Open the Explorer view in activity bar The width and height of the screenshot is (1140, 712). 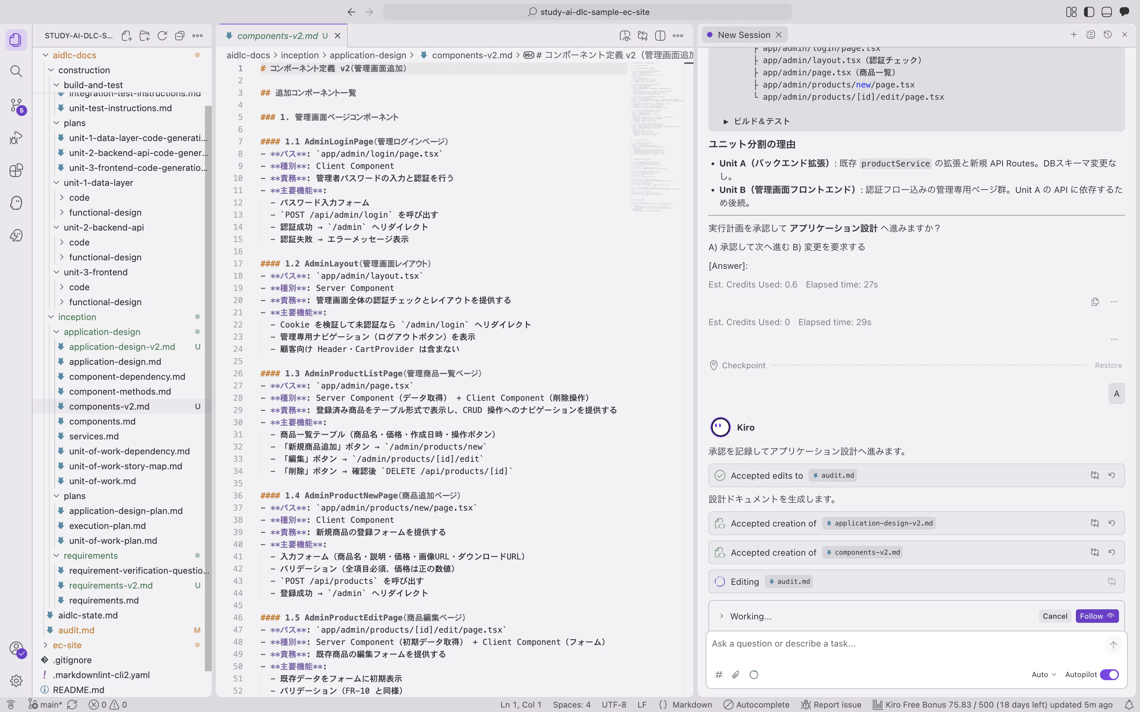(x=16, y=40)
